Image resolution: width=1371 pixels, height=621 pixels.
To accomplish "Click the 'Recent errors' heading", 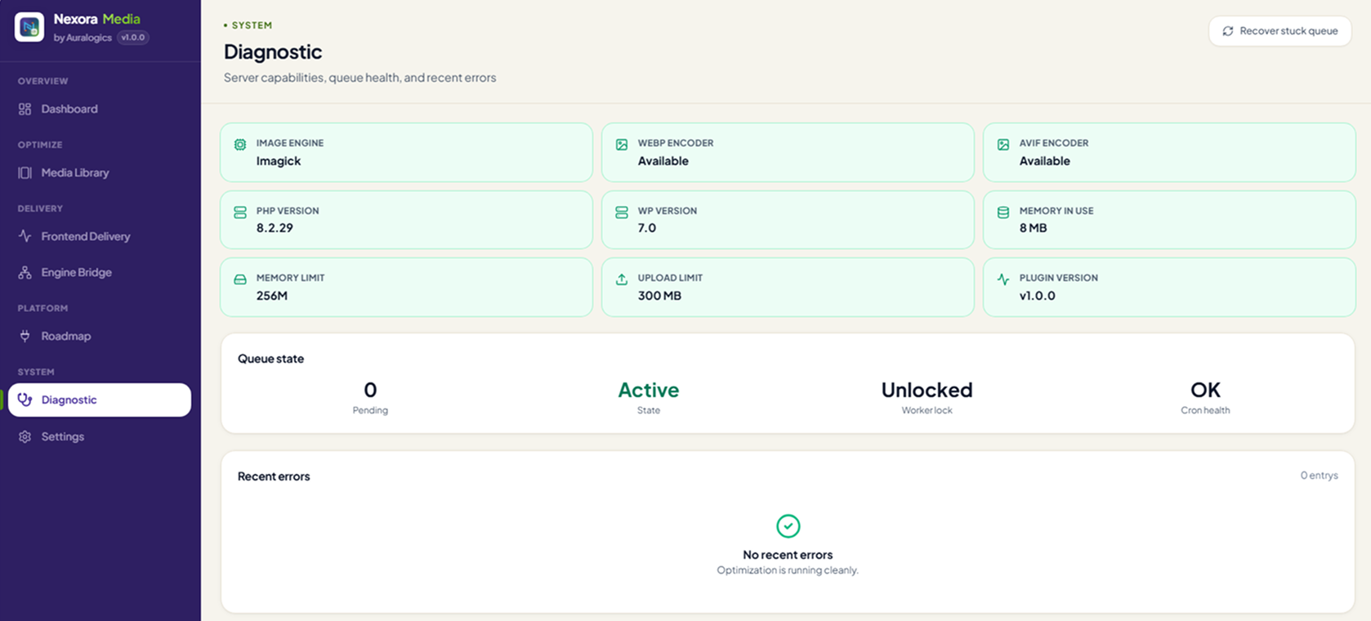I will pos(274,476).
